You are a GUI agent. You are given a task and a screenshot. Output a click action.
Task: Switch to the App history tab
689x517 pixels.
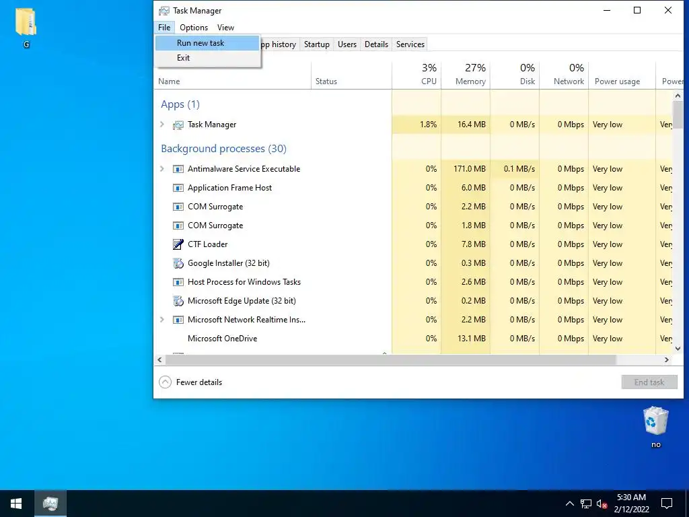pos(279,44)
